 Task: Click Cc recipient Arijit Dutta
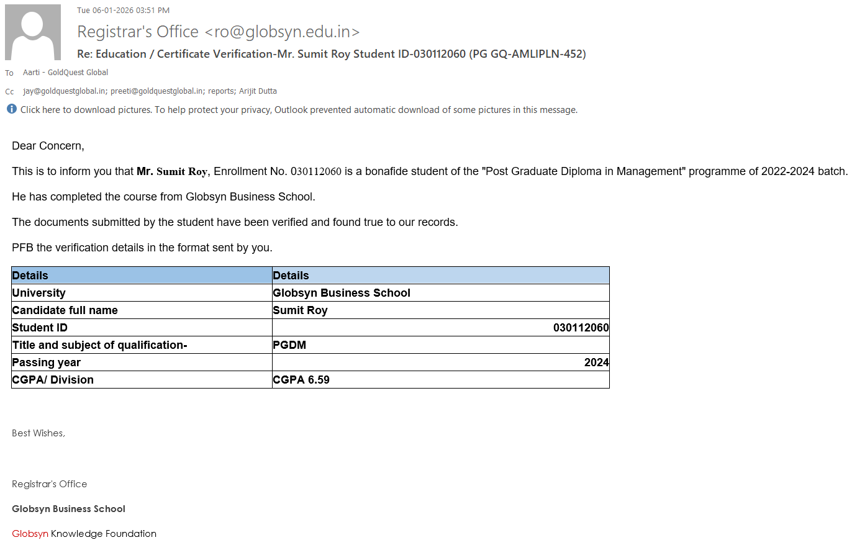tap(258, 91)
